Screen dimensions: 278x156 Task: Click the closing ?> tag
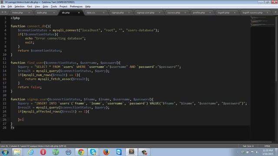pos(13,127)
